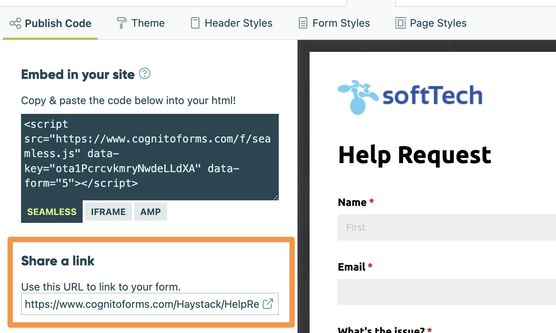Image resolution: width=556 pixels, height=333 pixels.
Task: Click the Email input on the form preview
Action: (444, 291)
